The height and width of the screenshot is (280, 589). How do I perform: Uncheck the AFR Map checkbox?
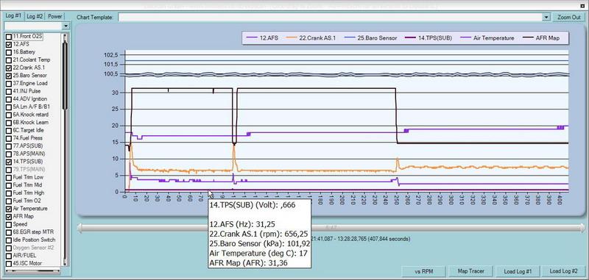(x=8, y=216)
